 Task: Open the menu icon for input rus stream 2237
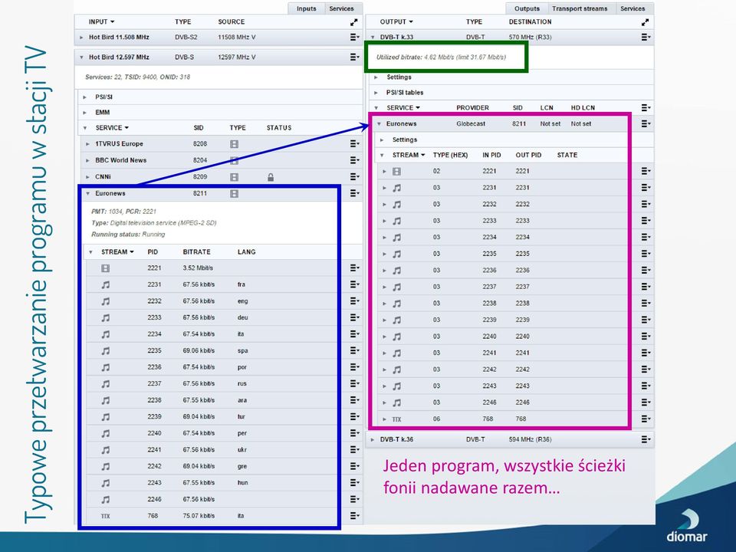point(355,383)
